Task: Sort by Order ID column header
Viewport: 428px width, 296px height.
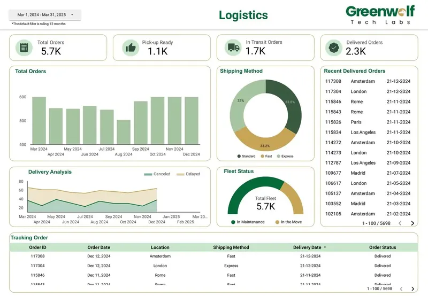Action: pos(37,247)
